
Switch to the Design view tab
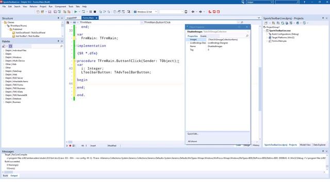pos(246,145)
